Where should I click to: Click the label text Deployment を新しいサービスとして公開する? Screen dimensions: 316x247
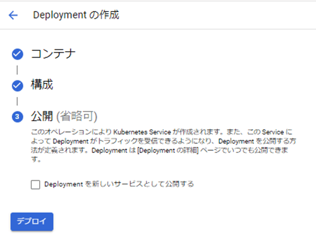point(119,184)
